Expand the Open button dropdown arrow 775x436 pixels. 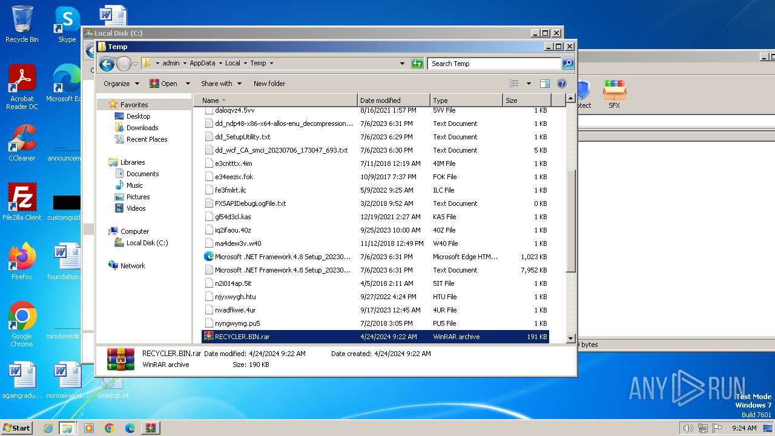coord(188,84)
